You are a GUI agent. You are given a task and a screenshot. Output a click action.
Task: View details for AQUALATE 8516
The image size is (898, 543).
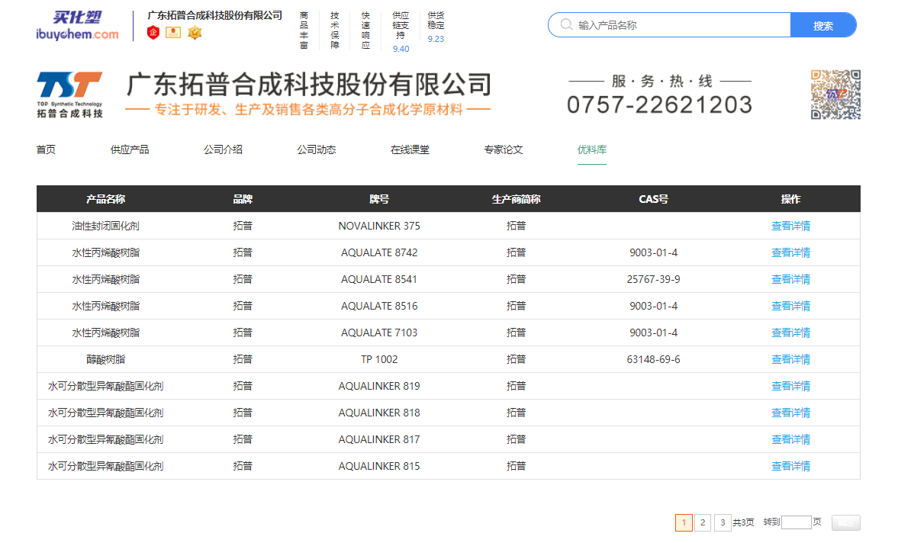click(x=790, y=306)
